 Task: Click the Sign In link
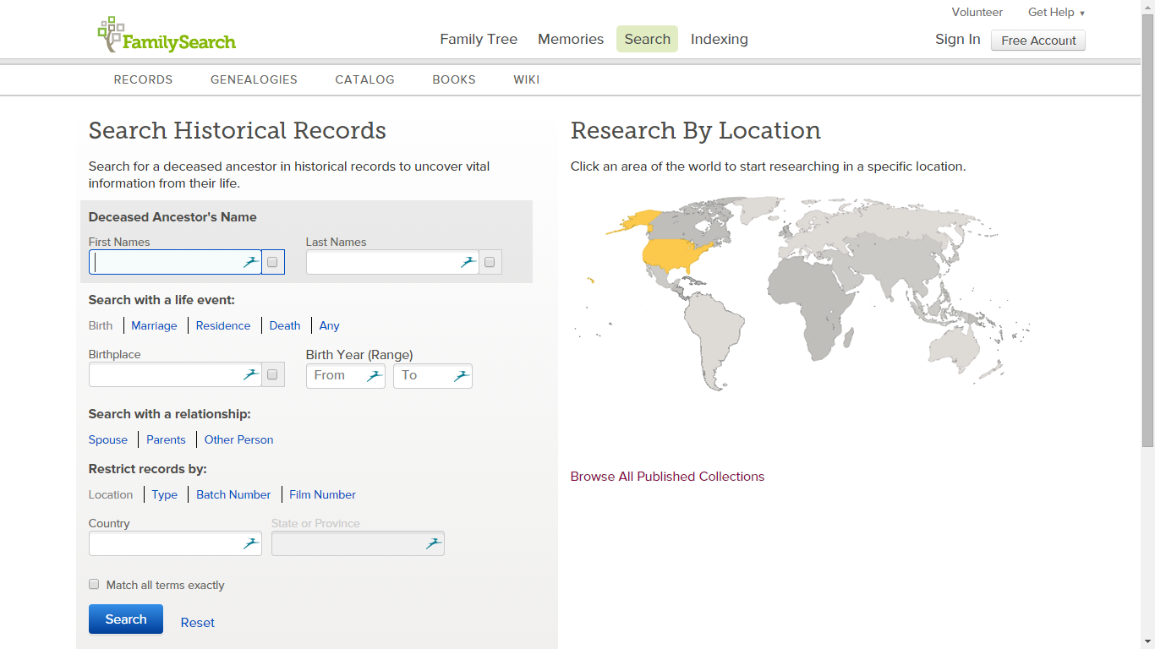(958, 39)
